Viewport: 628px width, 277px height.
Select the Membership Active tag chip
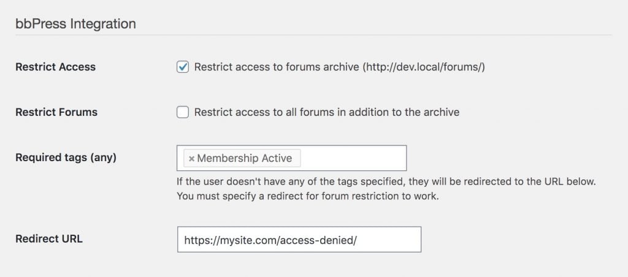tap(242, 159)
